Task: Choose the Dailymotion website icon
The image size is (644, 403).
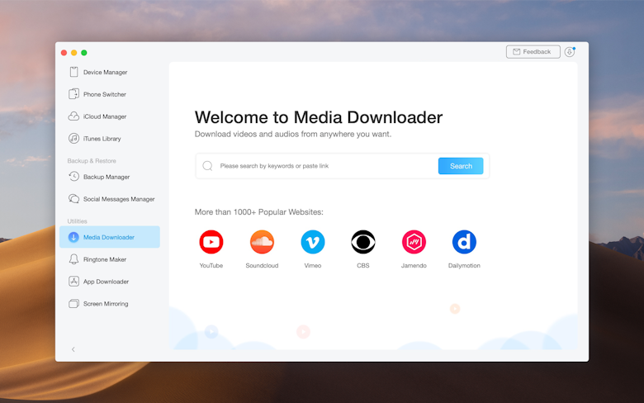Action: tap(464, 242)
